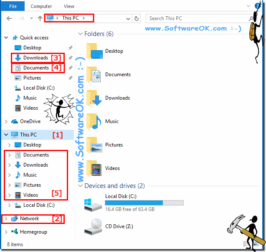Select Network in navigation pane
The image size is (266, 252).
(29, 219)
